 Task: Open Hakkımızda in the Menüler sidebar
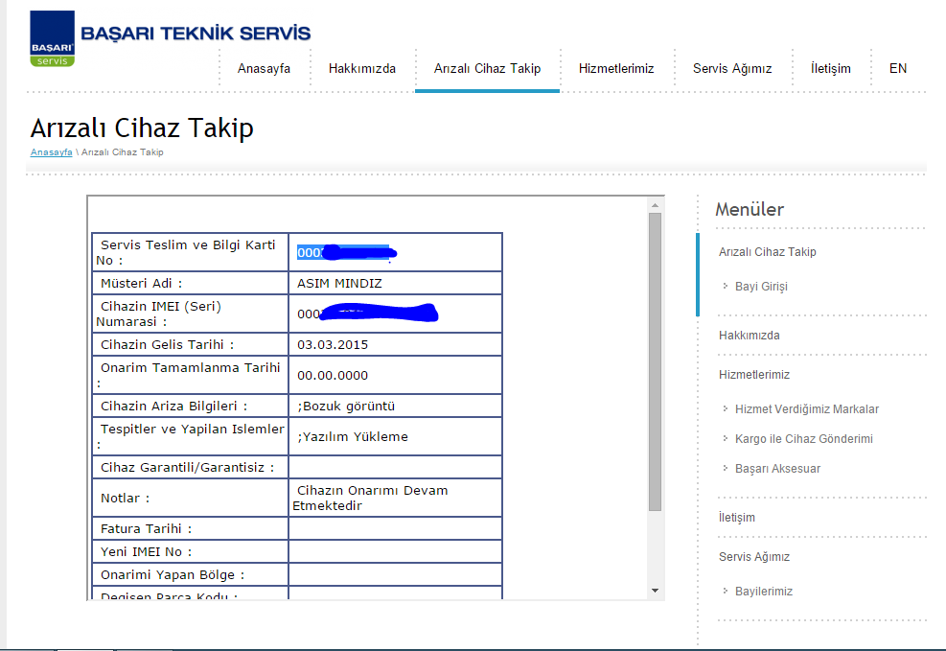[x=750, y=336]
